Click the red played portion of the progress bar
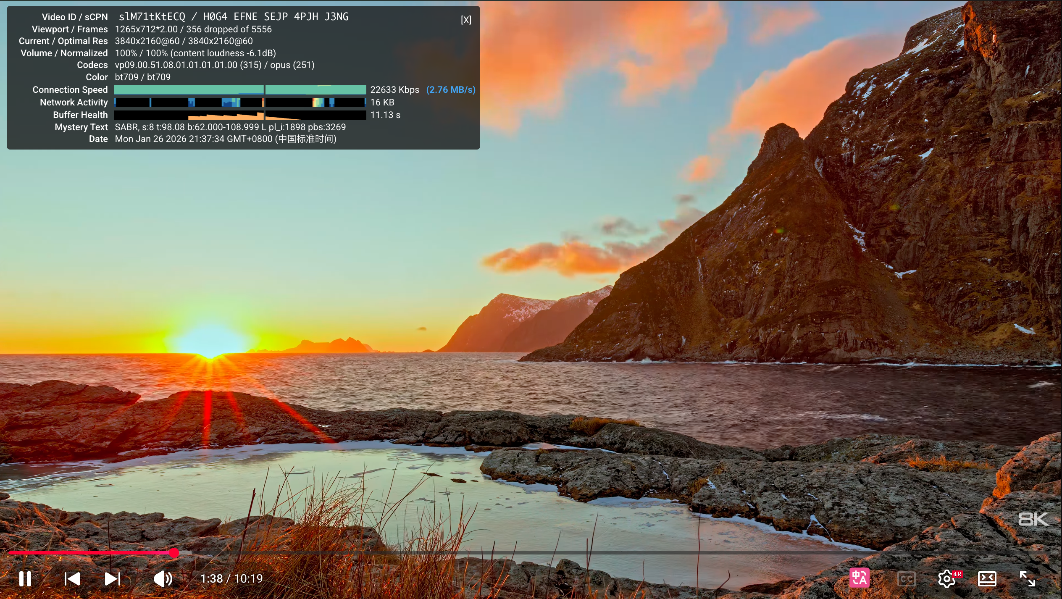Screen dimensions: 1062x599 tap(88, 553)
